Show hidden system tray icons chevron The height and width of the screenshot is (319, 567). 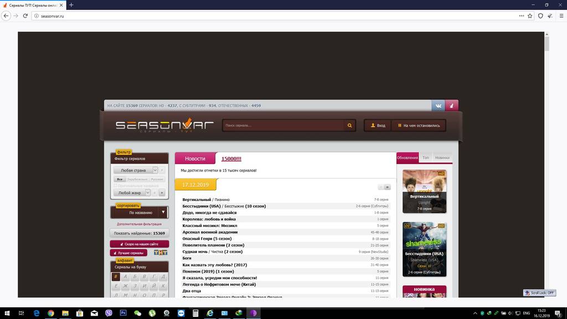475,313
